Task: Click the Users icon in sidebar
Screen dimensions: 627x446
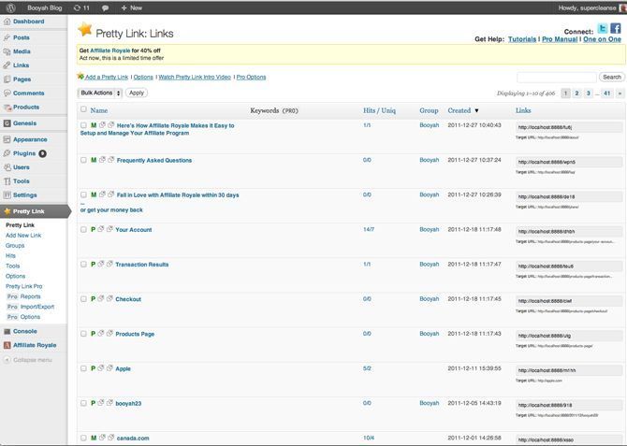Action: pos(7,167)
